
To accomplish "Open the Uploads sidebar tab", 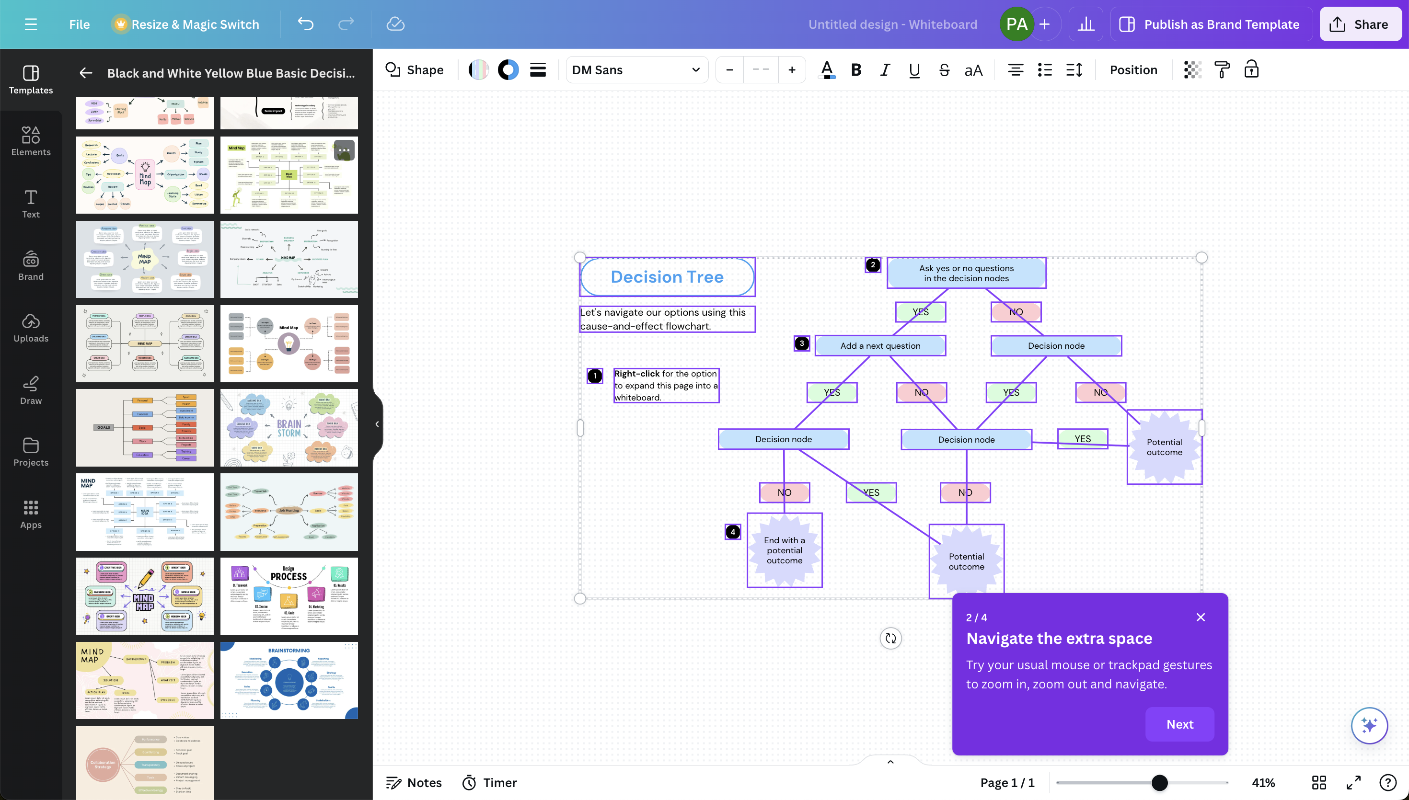I will click(31, 328).
